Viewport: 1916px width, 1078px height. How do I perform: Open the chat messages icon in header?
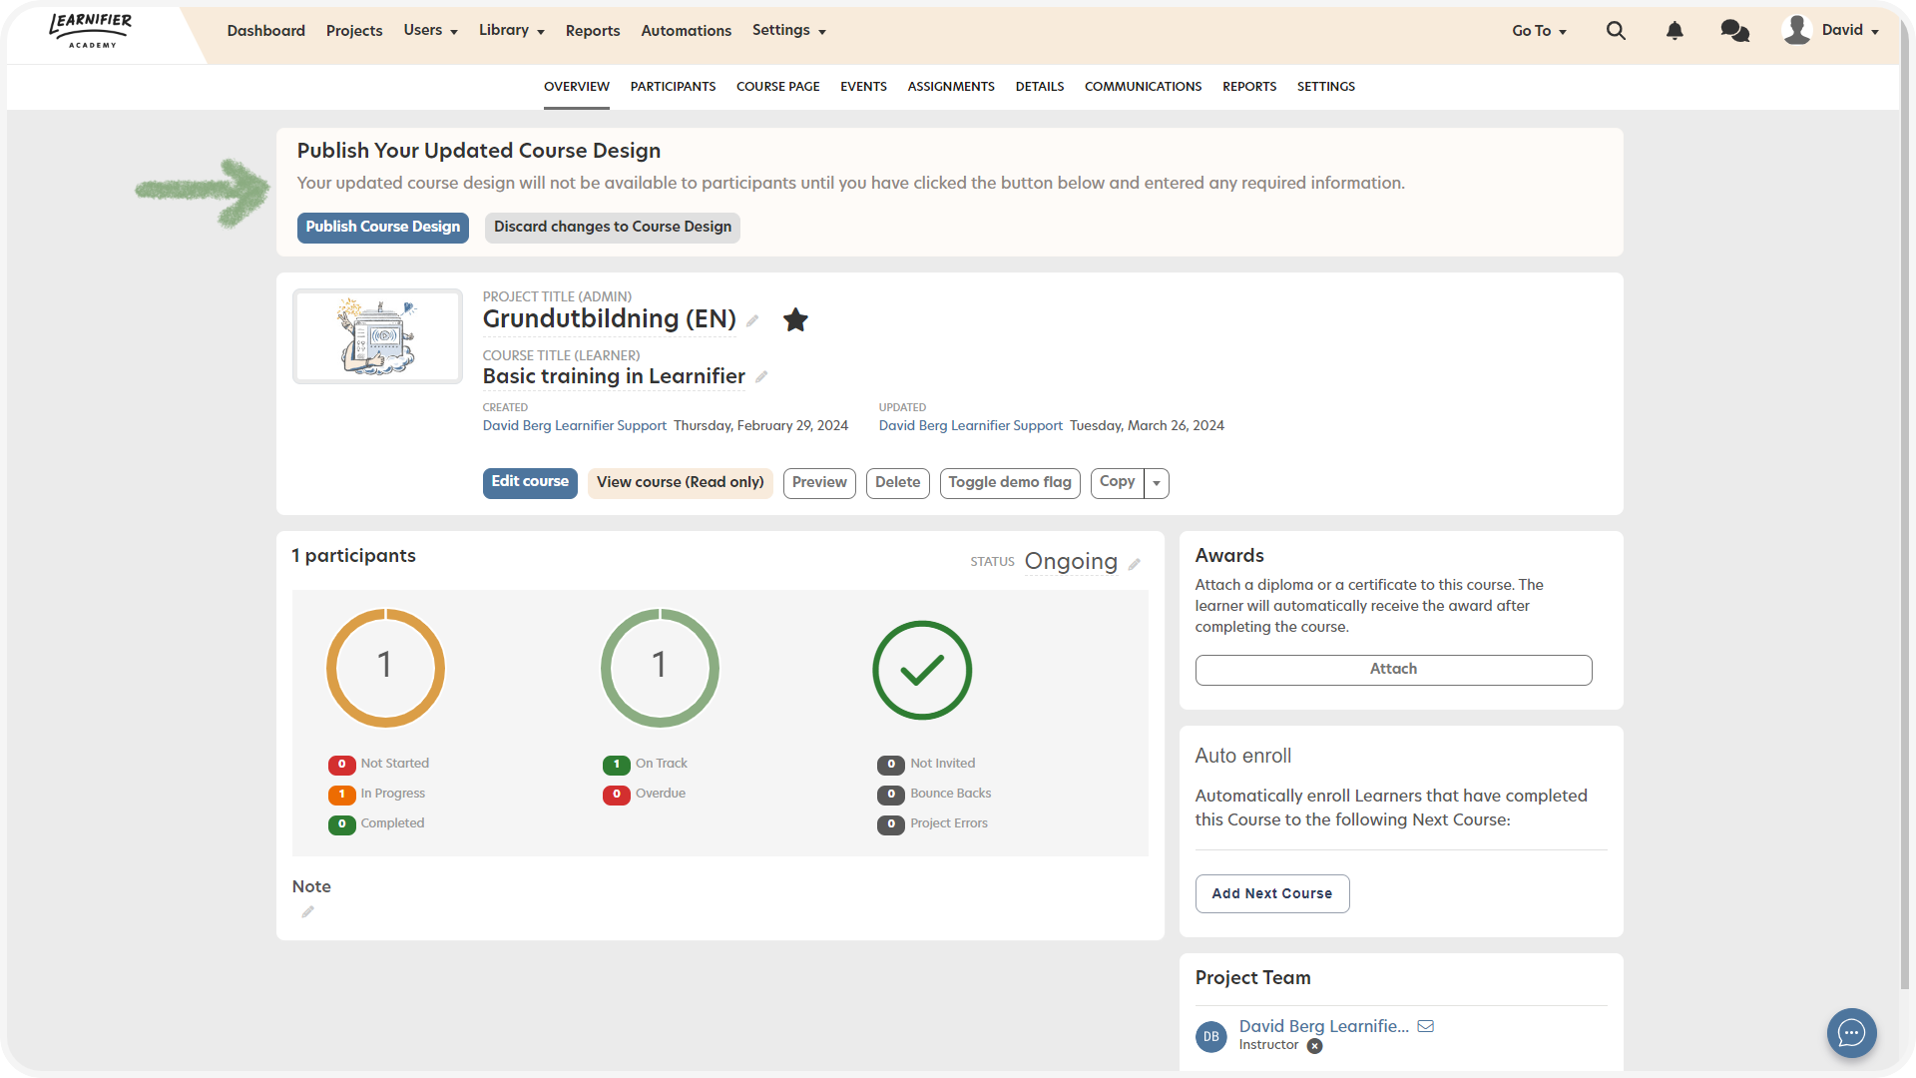pos(1735,31)
